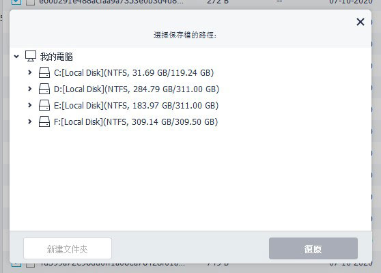Click the 我的電腦 computer monitor icon
This screenshot has width=381, height=273.
tap(31, 56)
